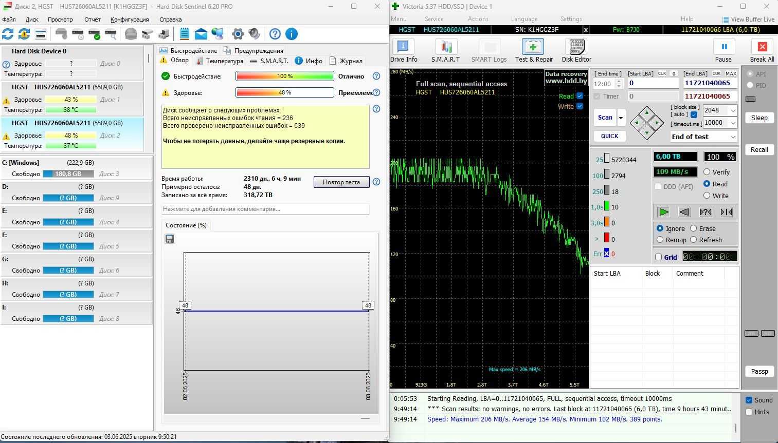778x443 pixels.
Task: Toggle the block size auto checkbox
Action: click(694, 114)
